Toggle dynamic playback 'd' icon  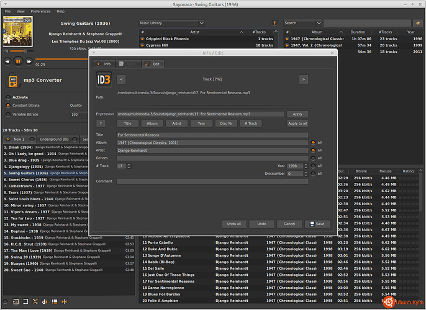(45, 301)
